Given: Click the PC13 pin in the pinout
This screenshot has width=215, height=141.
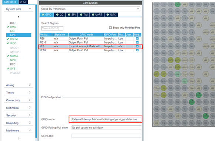Looking at the screenshot, I should tap(163, 60).
